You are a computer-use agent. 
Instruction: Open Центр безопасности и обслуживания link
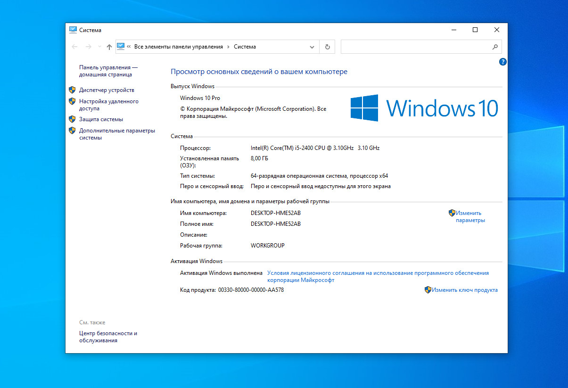tap(108, 337)
